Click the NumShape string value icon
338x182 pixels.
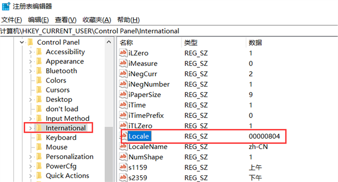click(123, 156)
